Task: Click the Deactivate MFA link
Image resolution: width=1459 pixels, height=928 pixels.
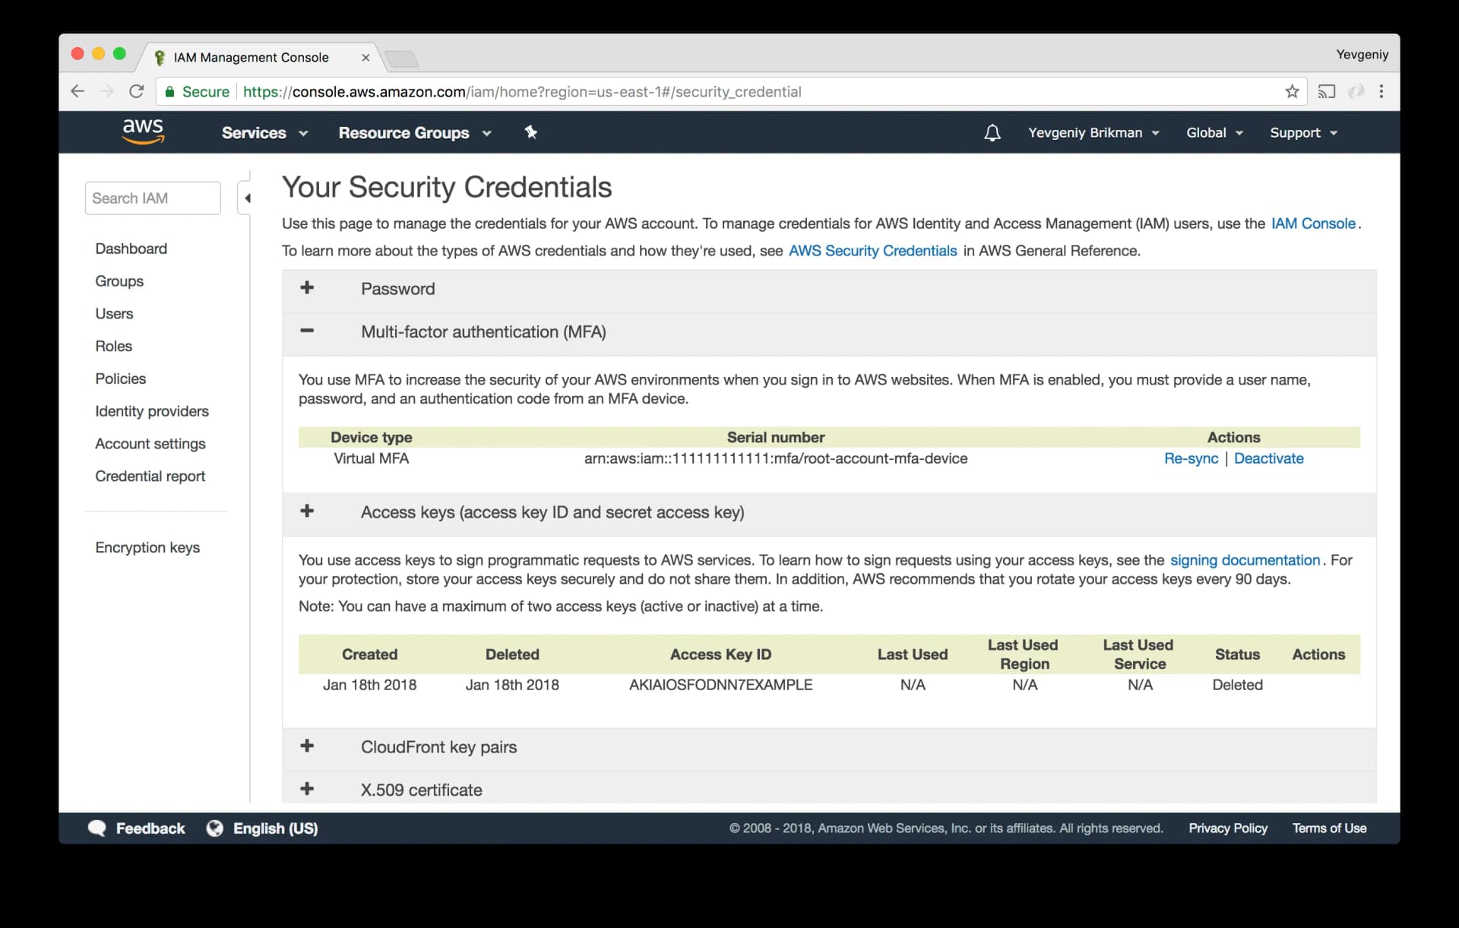Action: coord(1268,458)
